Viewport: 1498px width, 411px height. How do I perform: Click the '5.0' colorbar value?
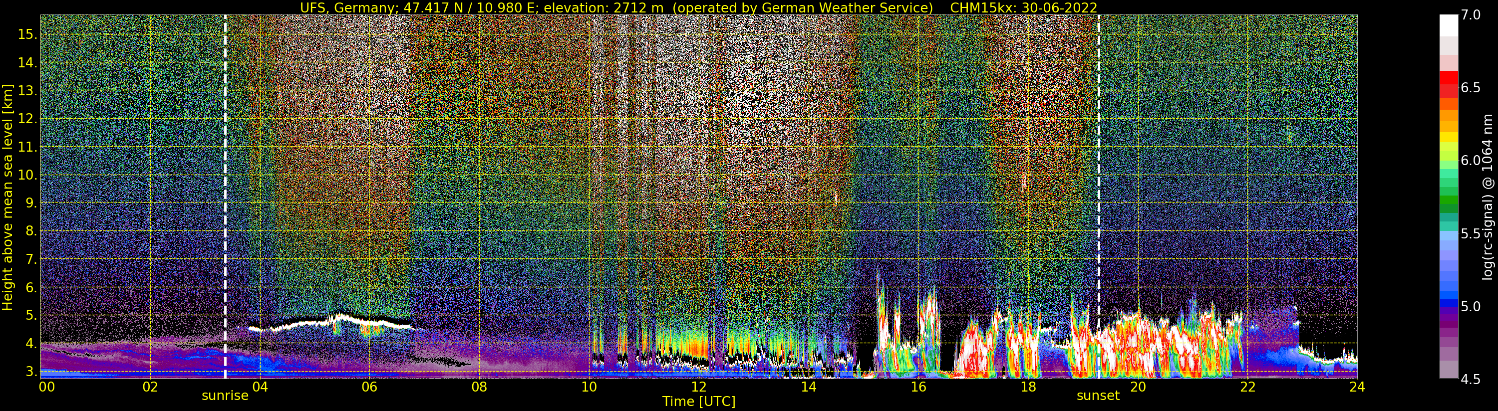(1471, 306)
